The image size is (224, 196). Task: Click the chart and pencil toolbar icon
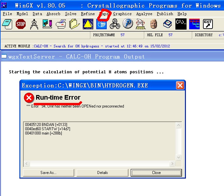[47, 24]
